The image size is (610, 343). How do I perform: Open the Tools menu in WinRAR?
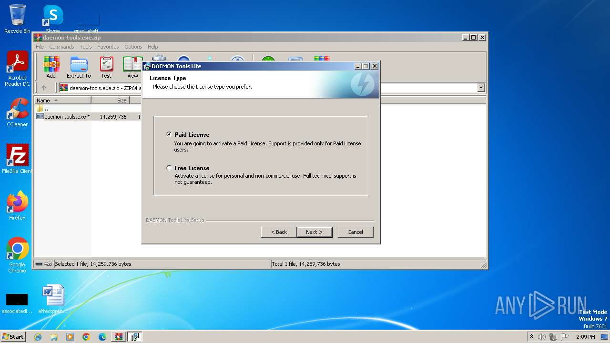[86, 47]
